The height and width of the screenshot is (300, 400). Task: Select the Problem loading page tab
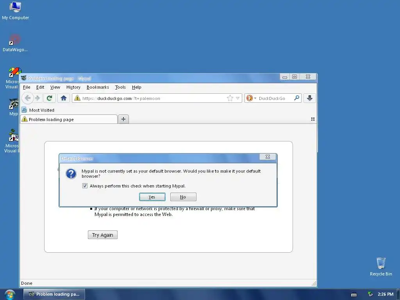click(x=69, y=120)
